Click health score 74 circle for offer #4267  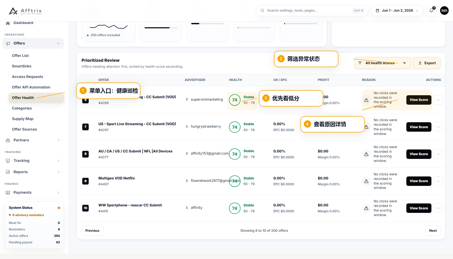coord(235,127)
